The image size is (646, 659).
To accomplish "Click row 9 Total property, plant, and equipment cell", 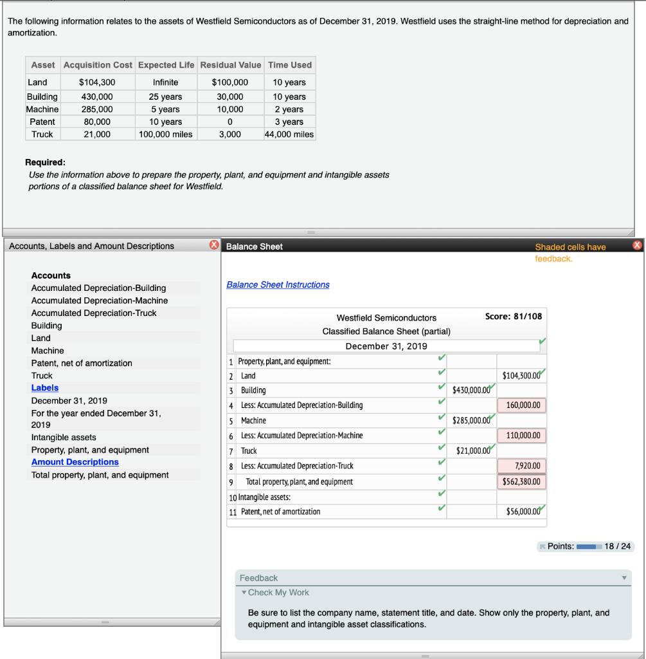I will point(341,481).
